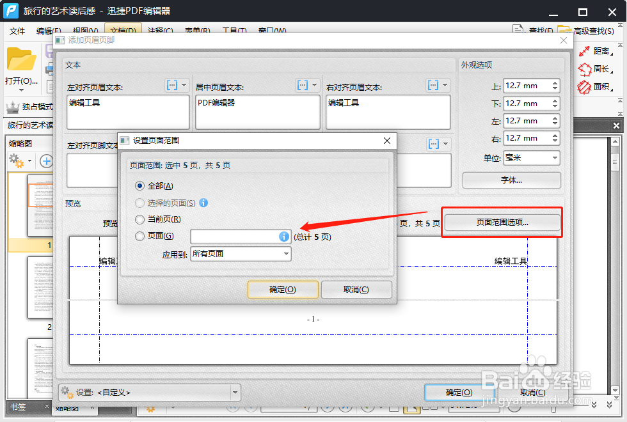Click the info icon beside the 页面 input
The width and height of the screenshot is (627, 422).
[x=283, y=237]
